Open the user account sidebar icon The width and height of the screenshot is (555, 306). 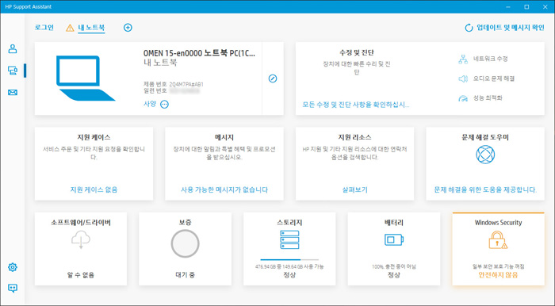[x=13, y=48]
